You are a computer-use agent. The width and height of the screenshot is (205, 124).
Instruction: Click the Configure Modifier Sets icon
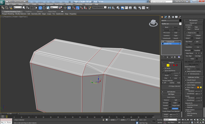pyautogui.click(x=179, y=57)
